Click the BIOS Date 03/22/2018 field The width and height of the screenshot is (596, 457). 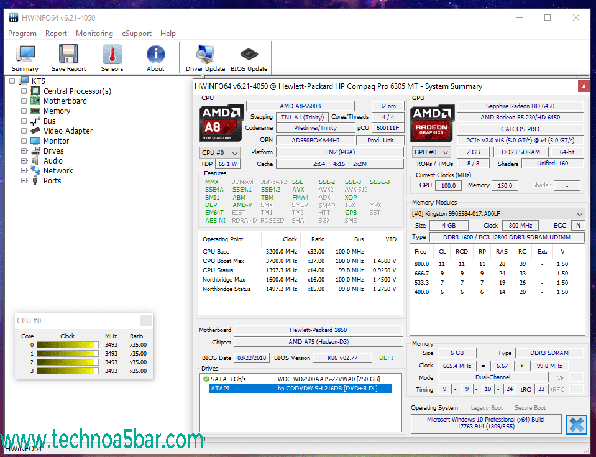coord(252,358)
